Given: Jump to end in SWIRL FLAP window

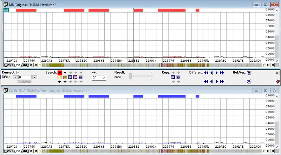Looking at the screenshot, I should pyautogui.click(x=273, y=151).
